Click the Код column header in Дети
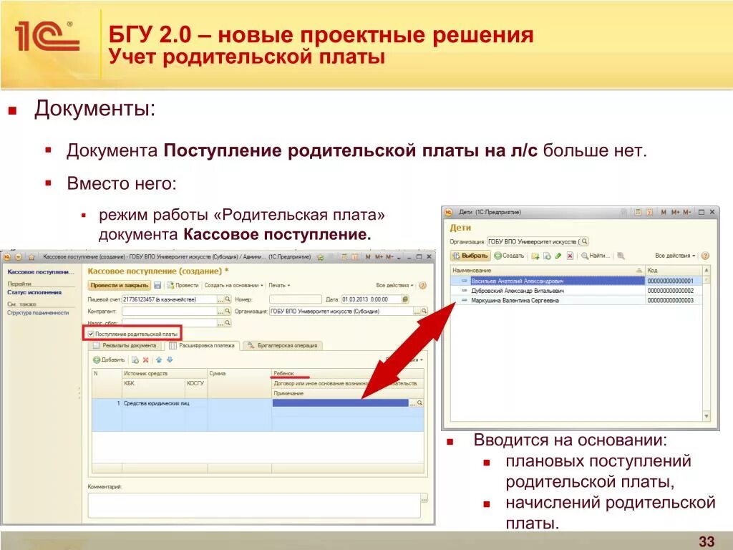 [673, 270]
